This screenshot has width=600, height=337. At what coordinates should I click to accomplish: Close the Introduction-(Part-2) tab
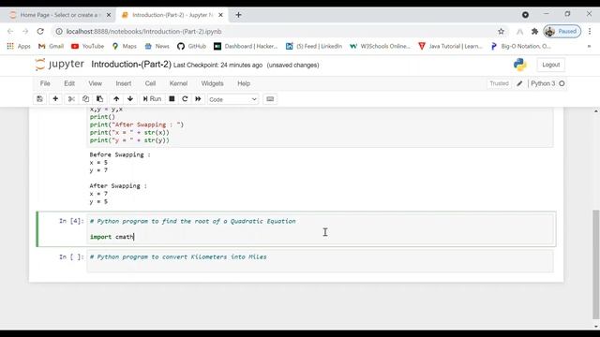220,15
